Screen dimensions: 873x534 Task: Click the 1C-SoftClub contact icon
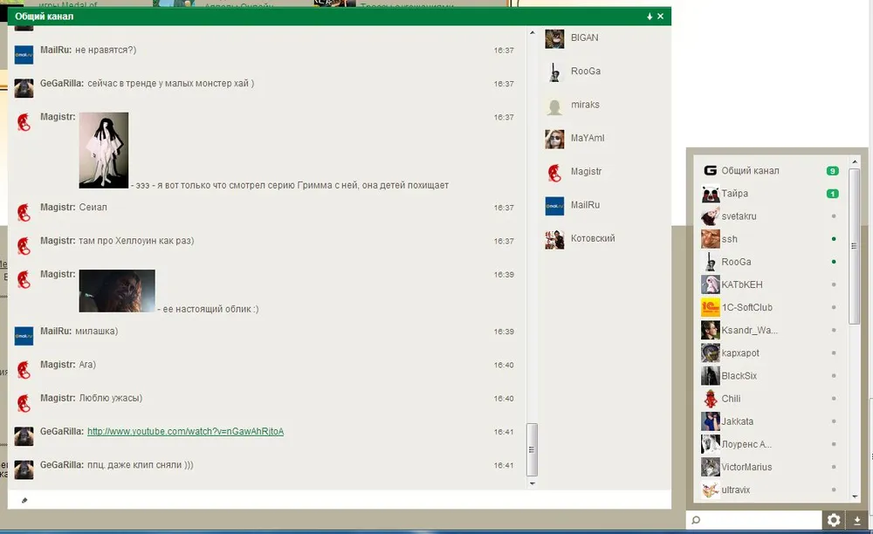[710, 307]
